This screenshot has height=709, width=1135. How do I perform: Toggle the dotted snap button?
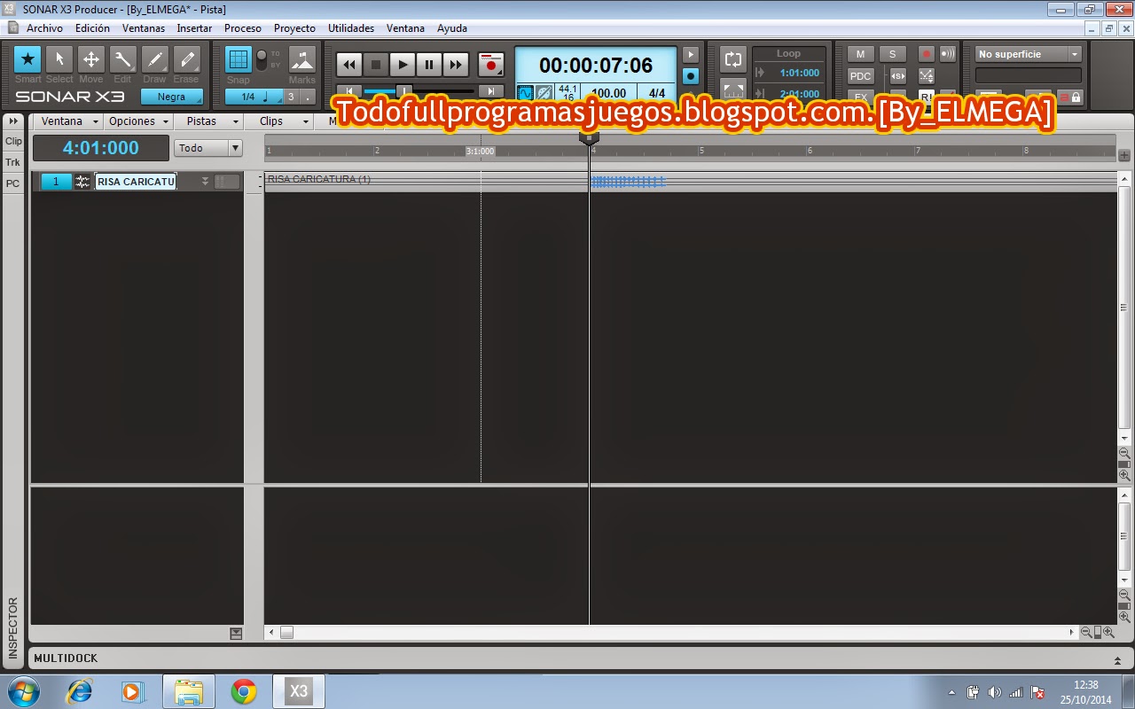[308, 97]
